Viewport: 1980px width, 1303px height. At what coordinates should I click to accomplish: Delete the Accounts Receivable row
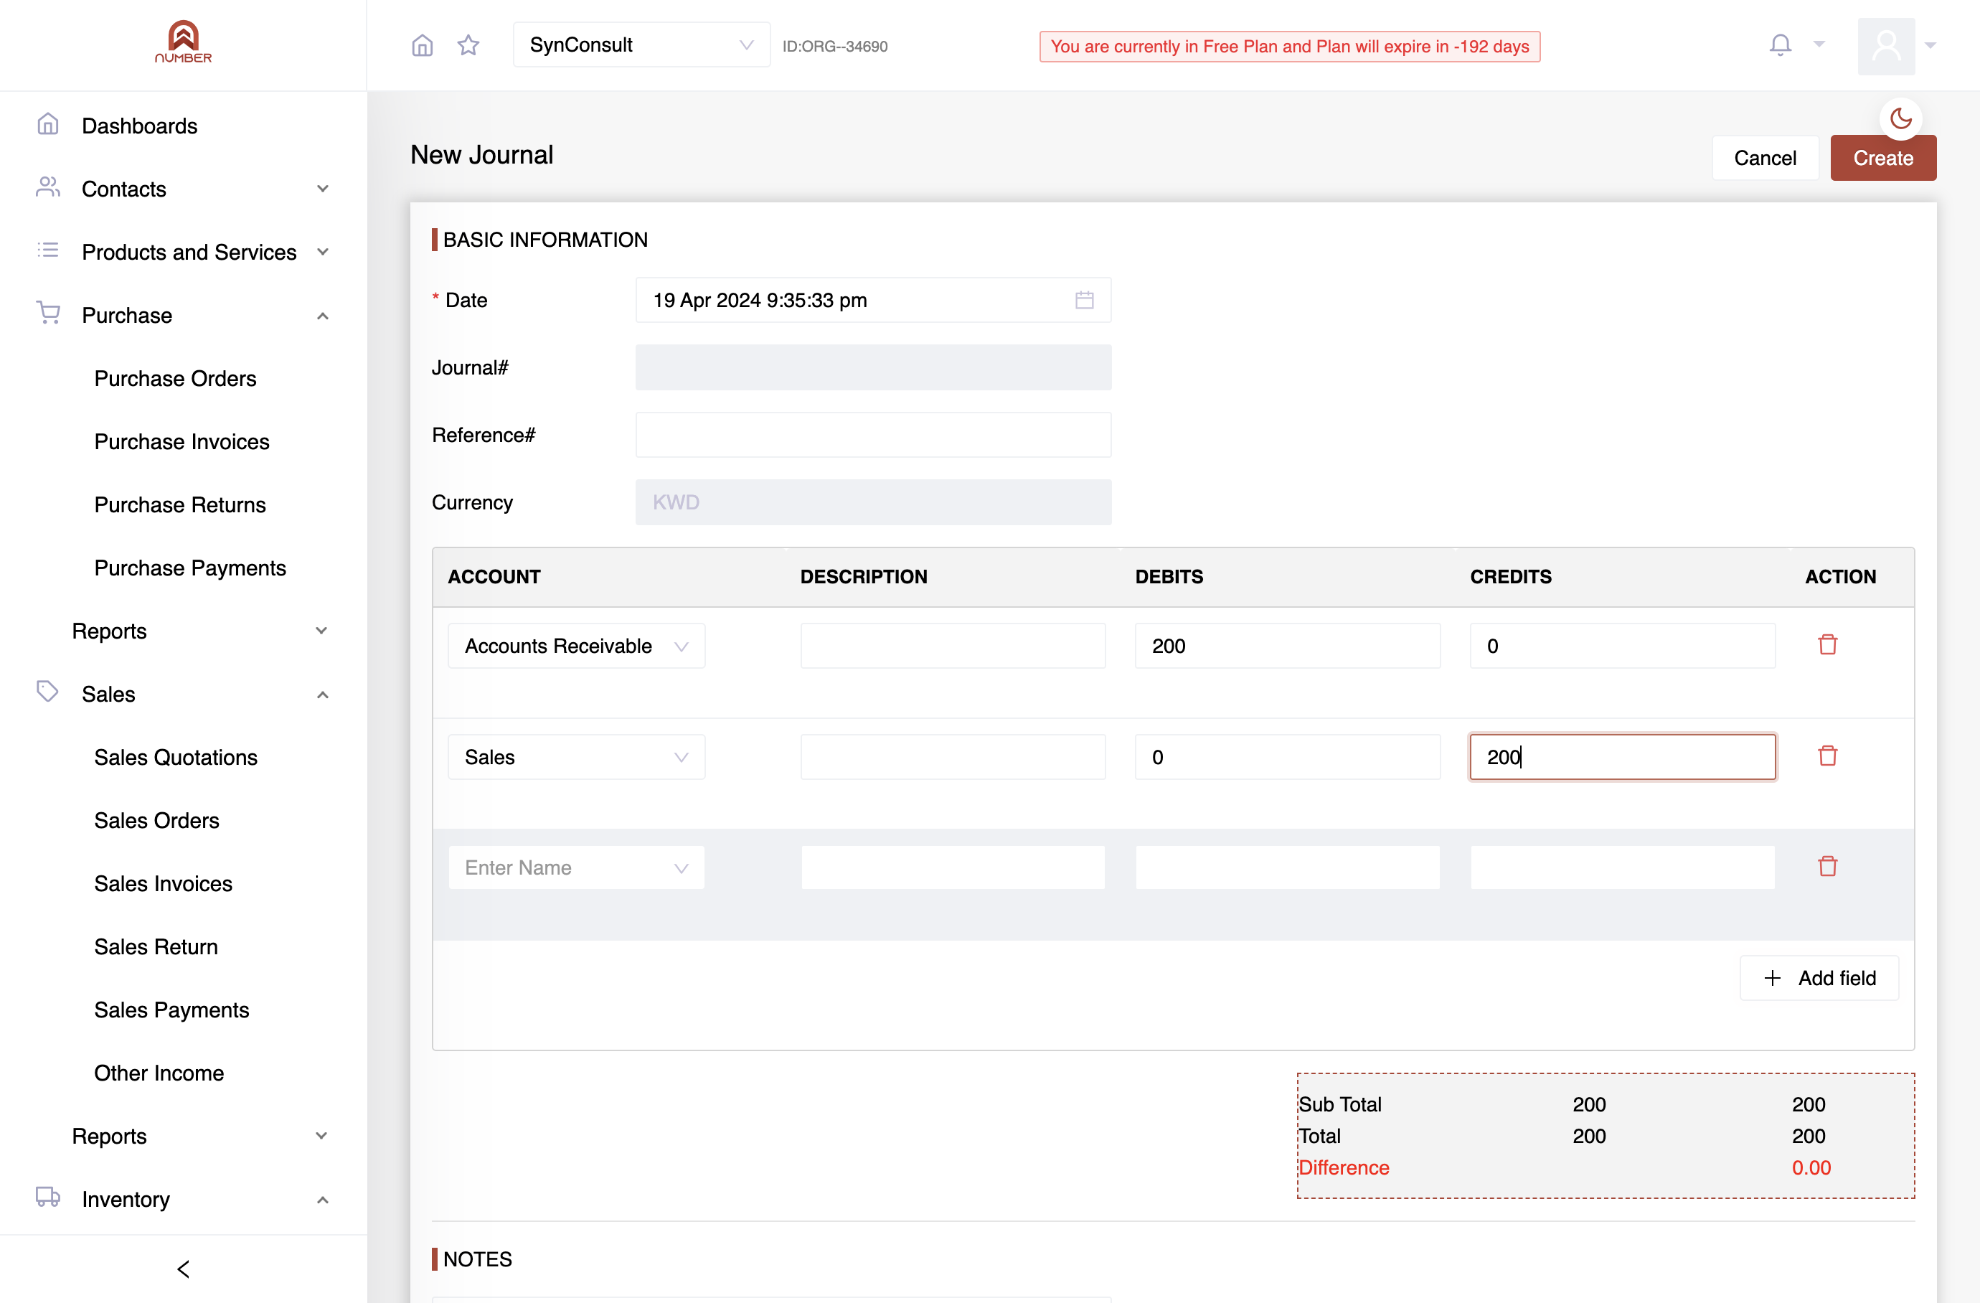(1827, 645)
